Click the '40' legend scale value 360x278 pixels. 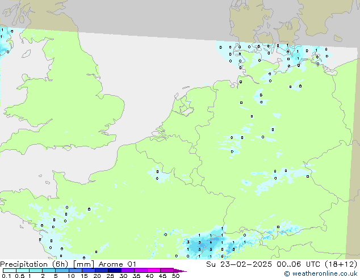149,276
